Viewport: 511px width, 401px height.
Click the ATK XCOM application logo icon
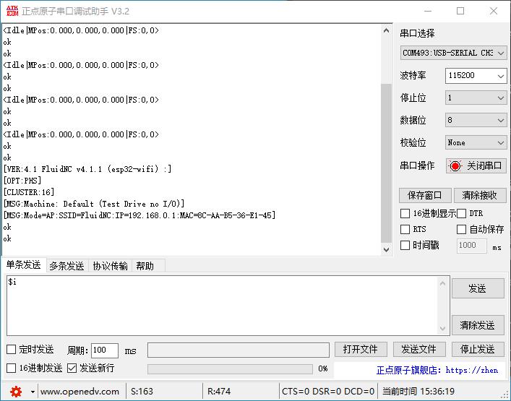pyautogui.click(x=12, y=11)
